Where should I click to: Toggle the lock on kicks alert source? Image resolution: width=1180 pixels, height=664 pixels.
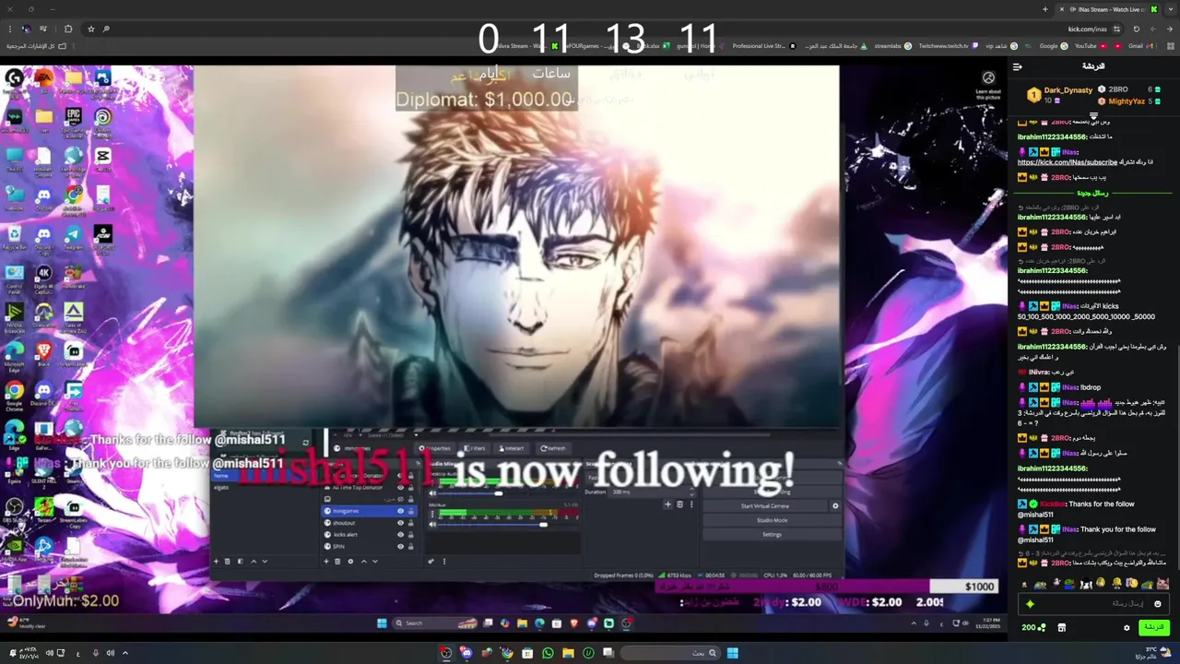tap(410, 535)
